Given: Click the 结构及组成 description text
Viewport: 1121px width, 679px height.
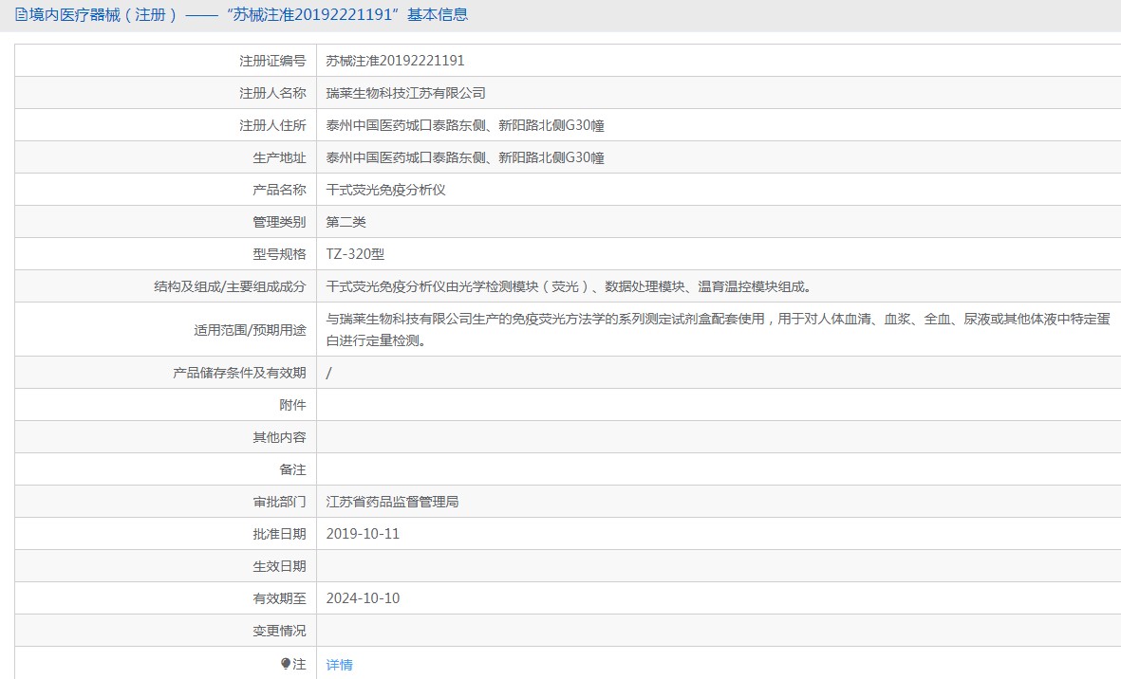Looking at the screenshot, I should point(568,286).
